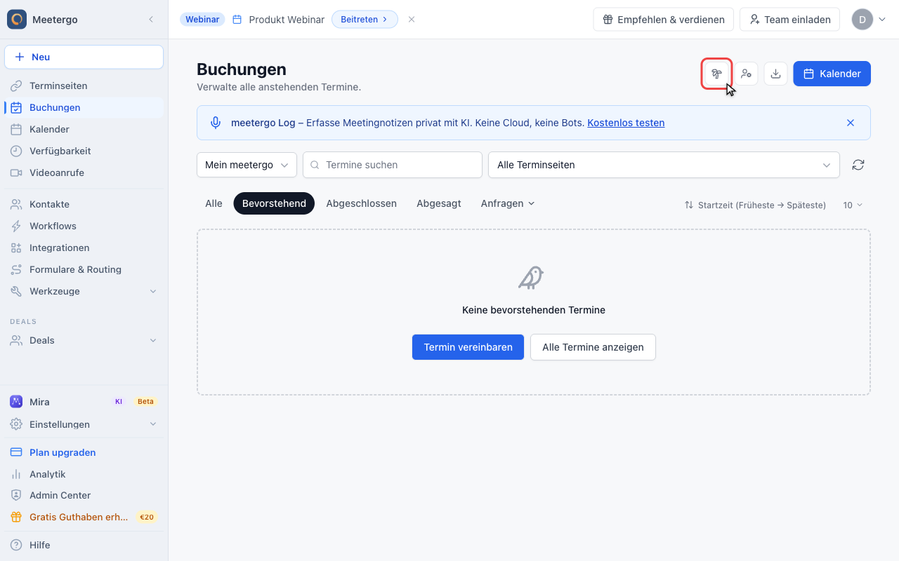Follow the Kostenlos testen link
This screenshot has height=561, width=899.
[626, 123]
